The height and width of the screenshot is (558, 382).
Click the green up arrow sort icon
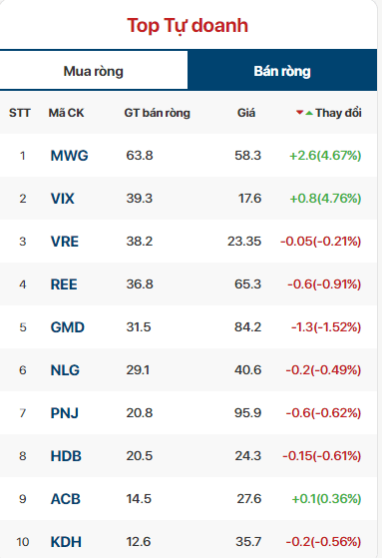click(309, 113)
